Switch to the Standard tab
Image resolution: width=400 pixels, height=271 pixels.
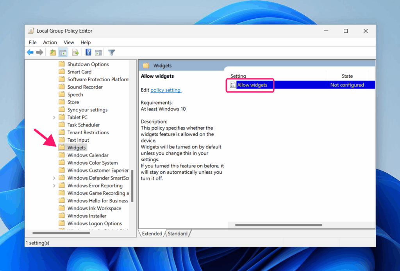178,234
